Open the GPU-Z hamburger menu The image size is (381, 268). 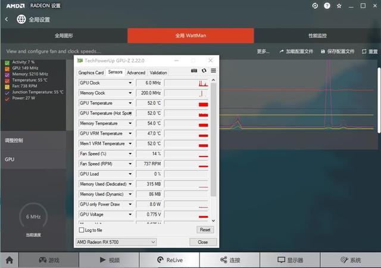click(x=213, y=70)
